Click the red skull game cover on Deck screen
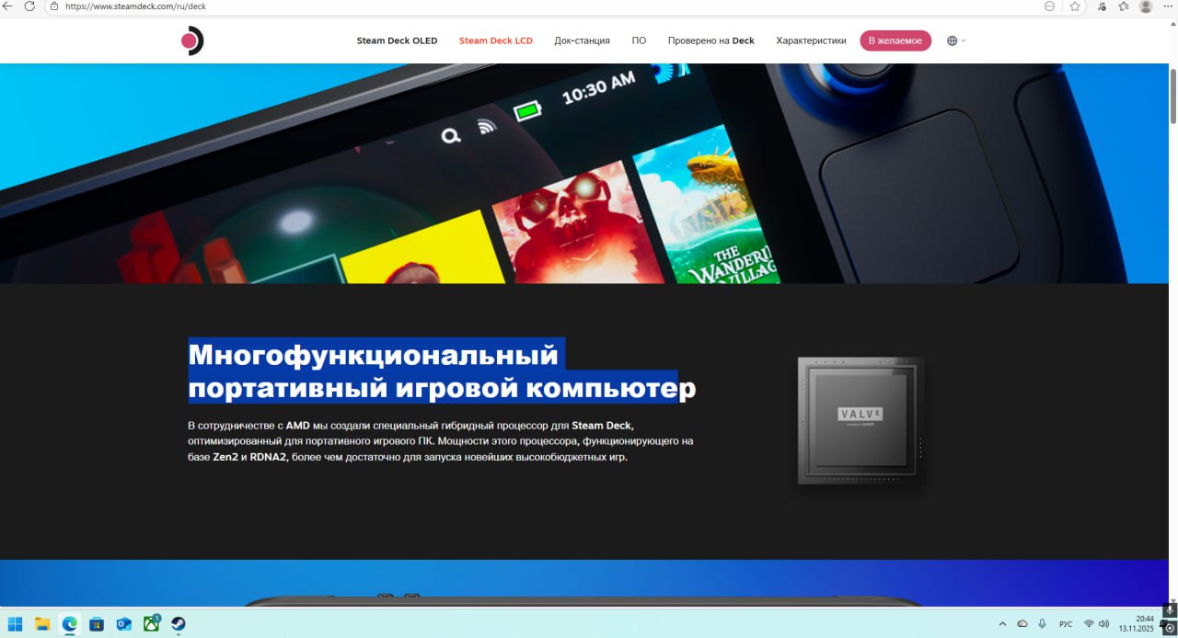Image resolution: width=1178 pixels, height=638 pixels. coord(577,225)
